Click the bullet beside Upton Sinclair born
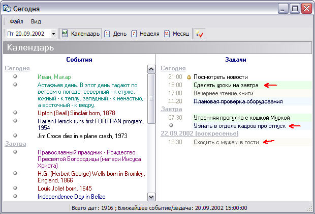Image resolution: width=315 pixels, height=214 pixels. (x=15, y=113)
